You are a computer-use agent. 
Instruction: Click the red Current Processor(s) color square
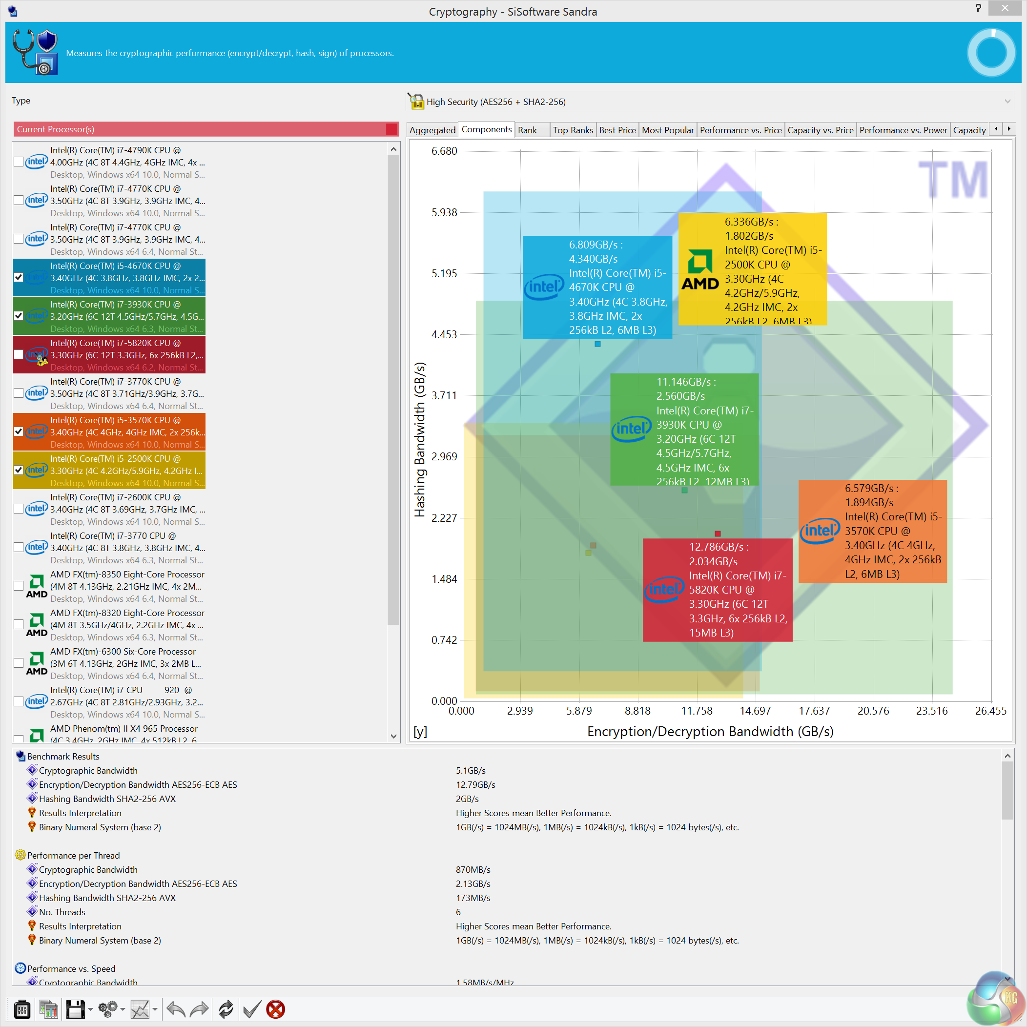pos(392,129)
